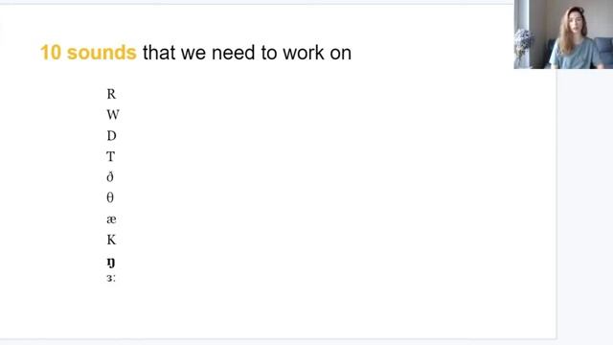The height and width of the screenshot is (345, 613).
Task: Click the letter D in the list
Action: (x=111, y=136)
